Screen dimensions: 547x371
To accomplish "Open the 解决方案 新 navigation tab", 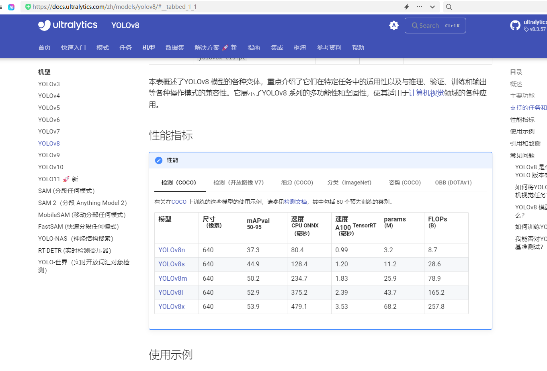I will pos(216,48).
